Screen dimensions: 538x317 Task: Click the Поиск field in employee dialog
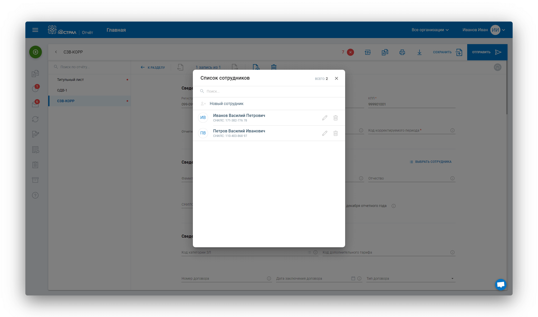(269, 91)
